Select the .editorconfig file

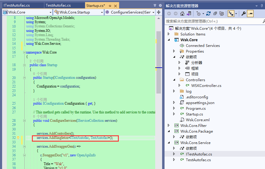click(x=197, y=97)
